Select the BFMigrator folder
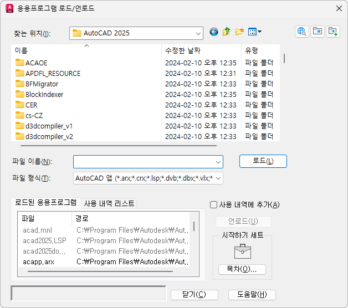The image size is (348, 308). pos(37,84)
